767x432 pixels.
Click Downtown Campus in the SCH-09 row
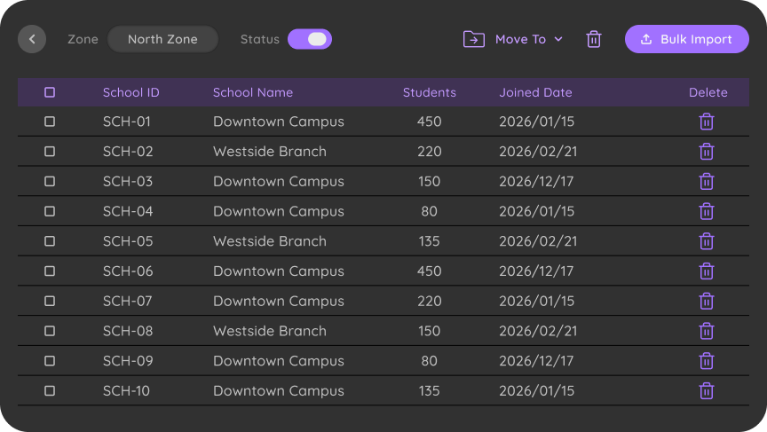click(x=279, y=361)
